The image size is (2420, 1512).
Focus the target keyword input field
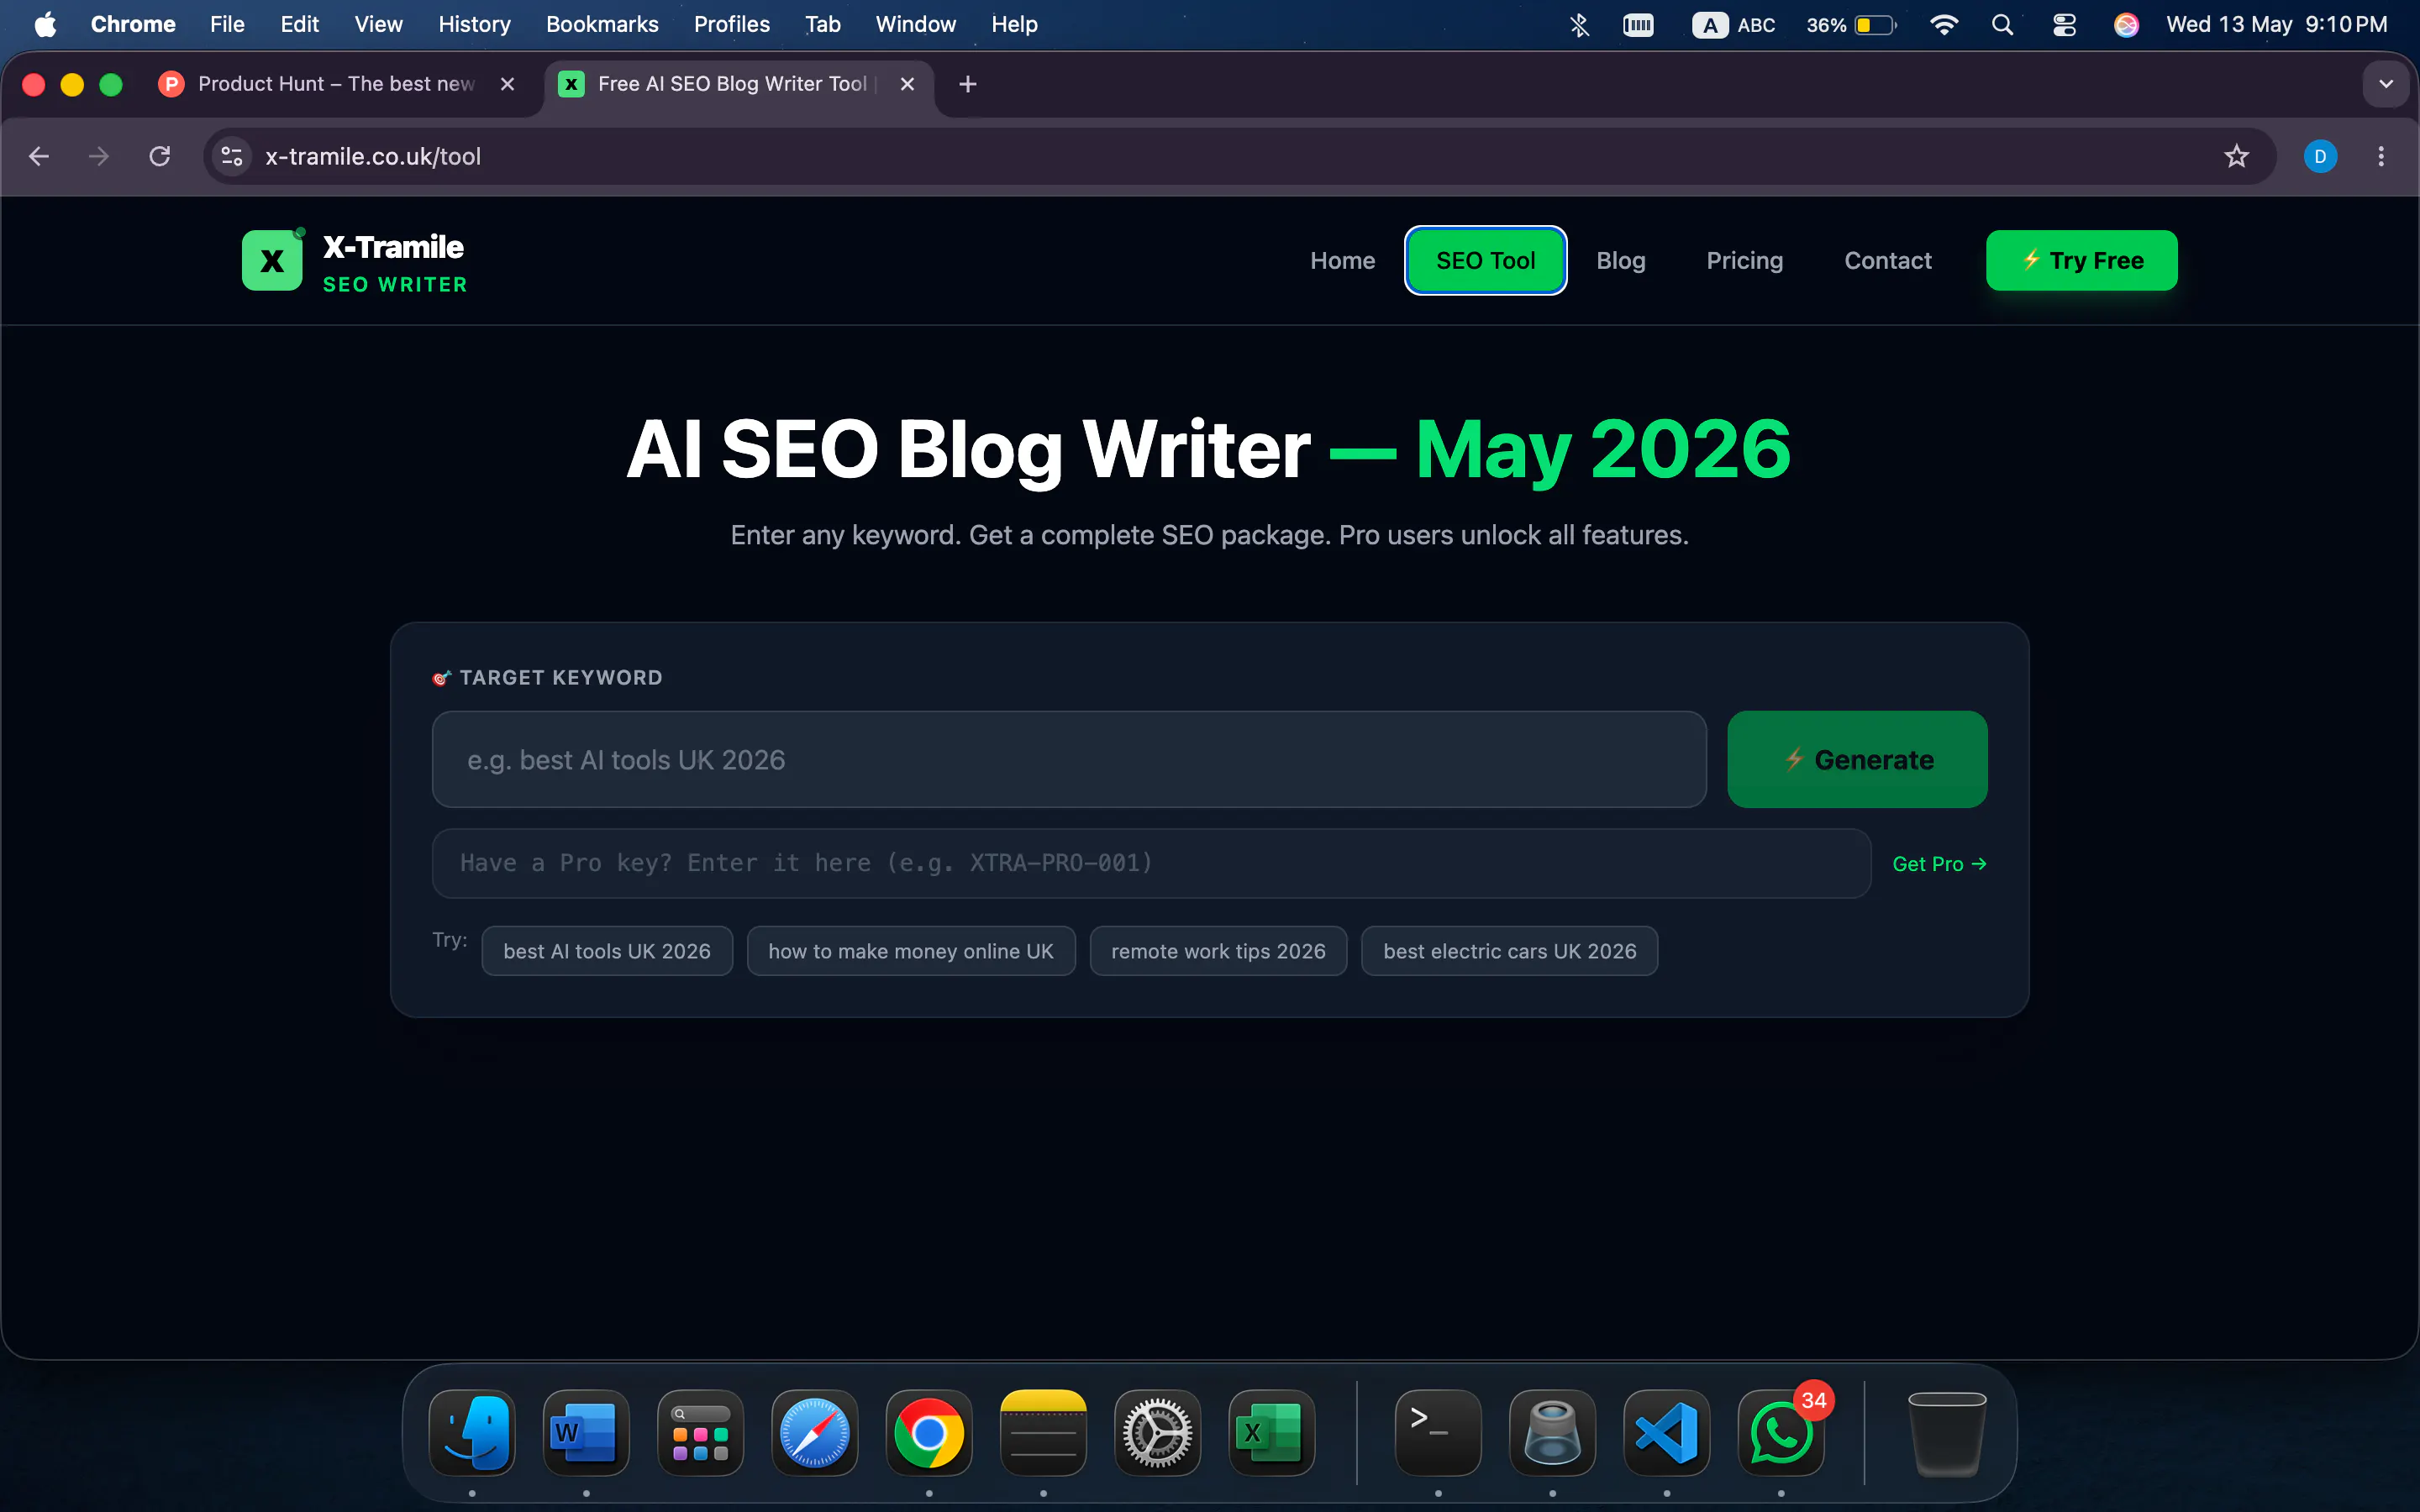click(1069, 760)
